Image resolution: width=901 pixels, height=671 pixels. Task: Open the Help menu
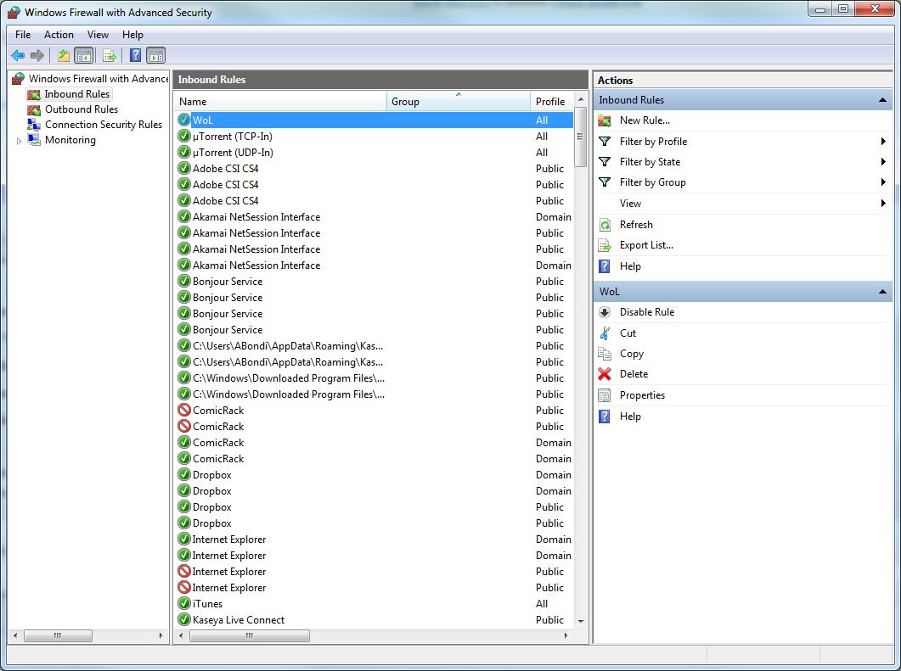(x=132, y=35)
